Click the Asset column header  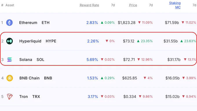pos(10,5)
